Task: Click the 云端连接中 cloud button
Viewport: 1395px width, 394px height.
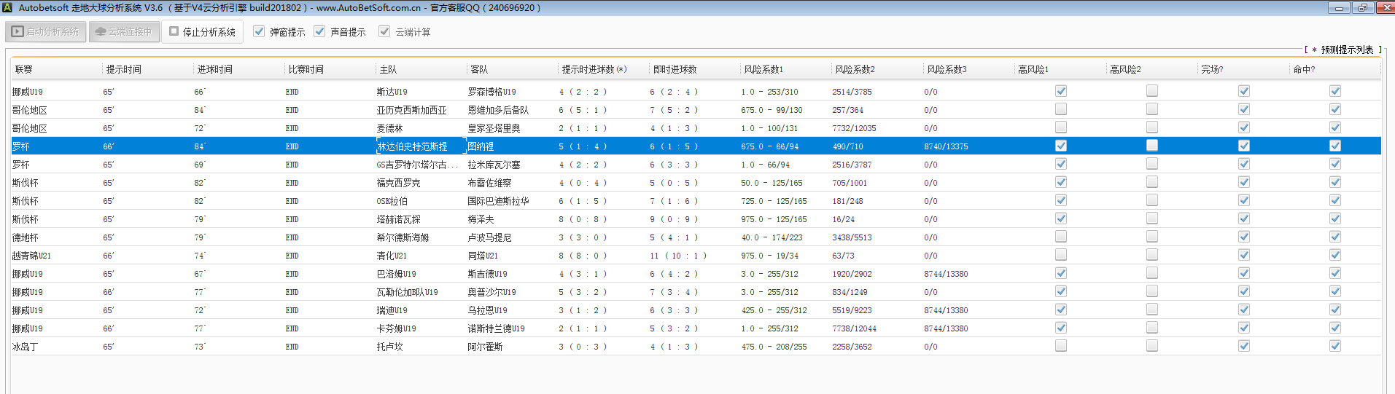Action: click(x=124, y=32)
